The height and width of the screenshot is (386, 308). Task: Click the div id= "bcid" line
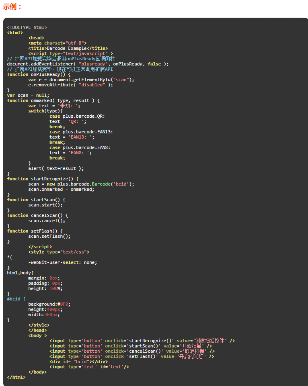78,361
